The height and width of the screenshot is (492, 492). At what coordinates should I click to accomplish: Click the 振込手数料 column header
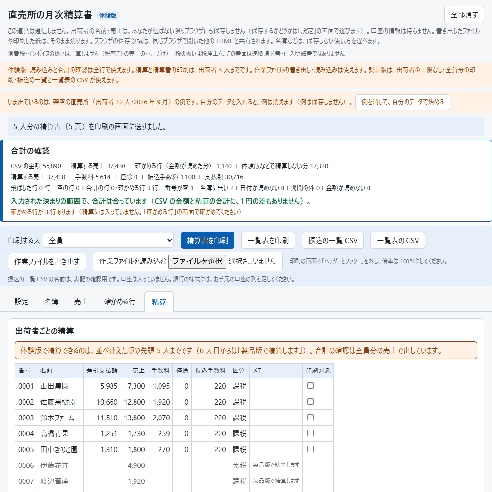tap(210, 370)
